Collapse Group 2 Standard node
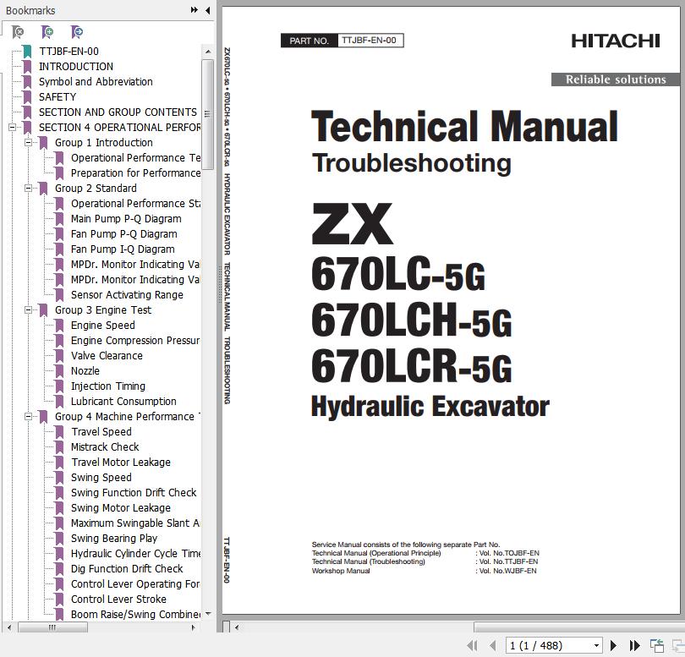 pyautogui.click(x=29, y=189)
